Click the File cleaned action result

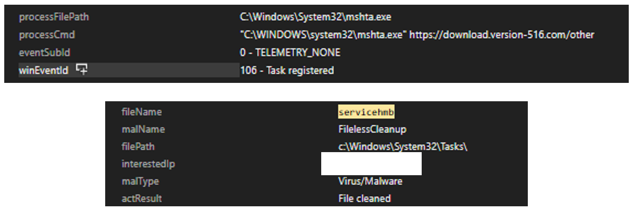[365, 199]
